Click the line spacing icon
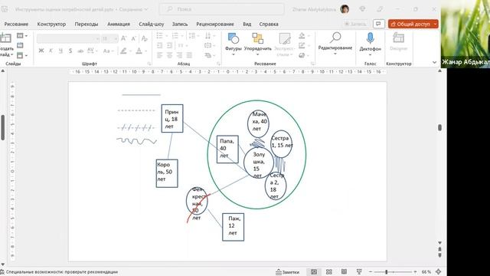Viewport: 490px width, 276px height. (192, 36)
